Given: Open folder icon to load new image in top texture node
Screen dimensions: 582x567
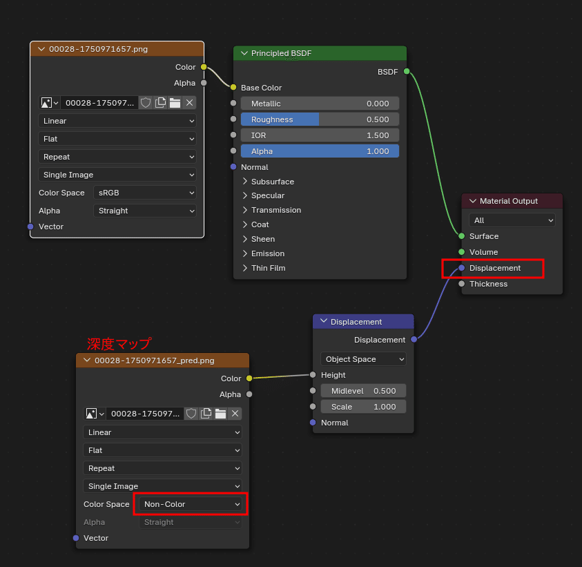Looking at the screenshot, I should (x=175, y=102).
